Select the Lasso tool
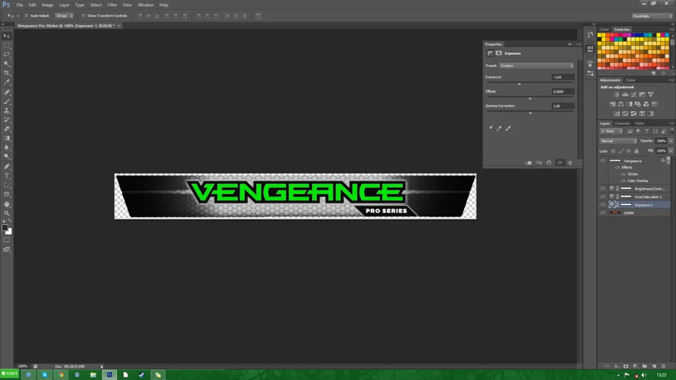Viewport: 676px width, 380px height. [x=7, y=55]
